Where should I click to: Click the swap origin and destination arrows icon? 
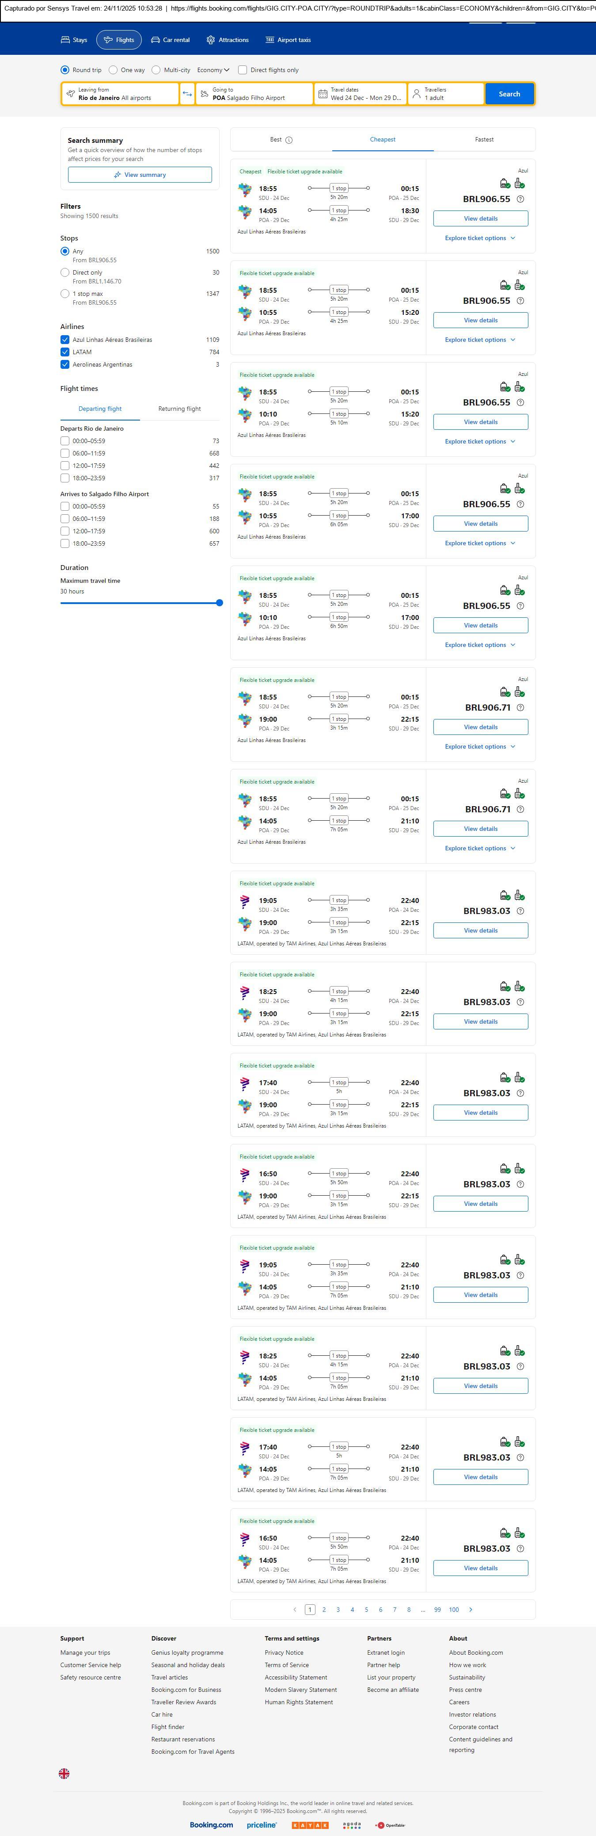(x=187, y=94)
